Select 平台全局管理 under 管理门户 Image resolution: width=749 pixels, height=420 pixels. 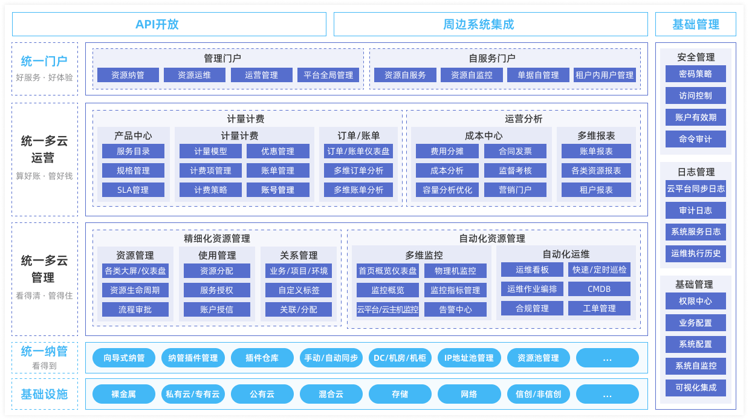point(329,75)
